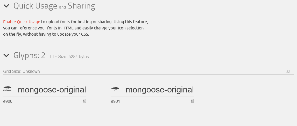
Task: Select the first mongoose-original glyph name
Action: (52, 90)
